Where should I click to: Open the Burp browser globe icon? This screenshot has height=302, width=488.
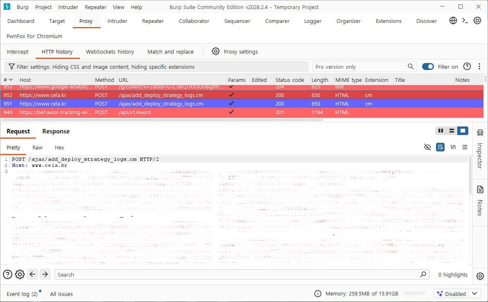pos(453,20)
